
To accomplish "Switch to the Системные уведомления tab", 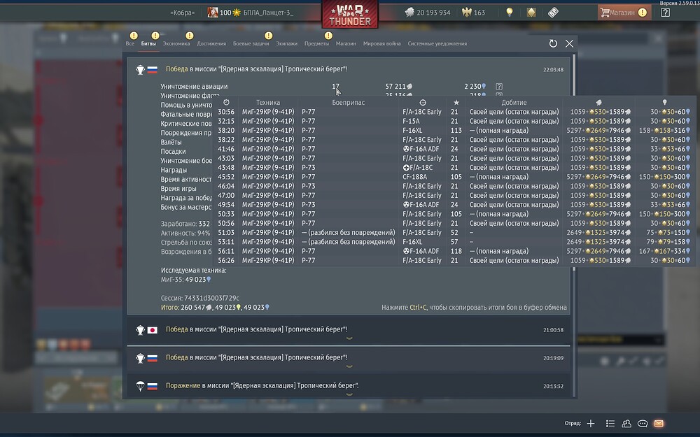I will click(437, 43).
